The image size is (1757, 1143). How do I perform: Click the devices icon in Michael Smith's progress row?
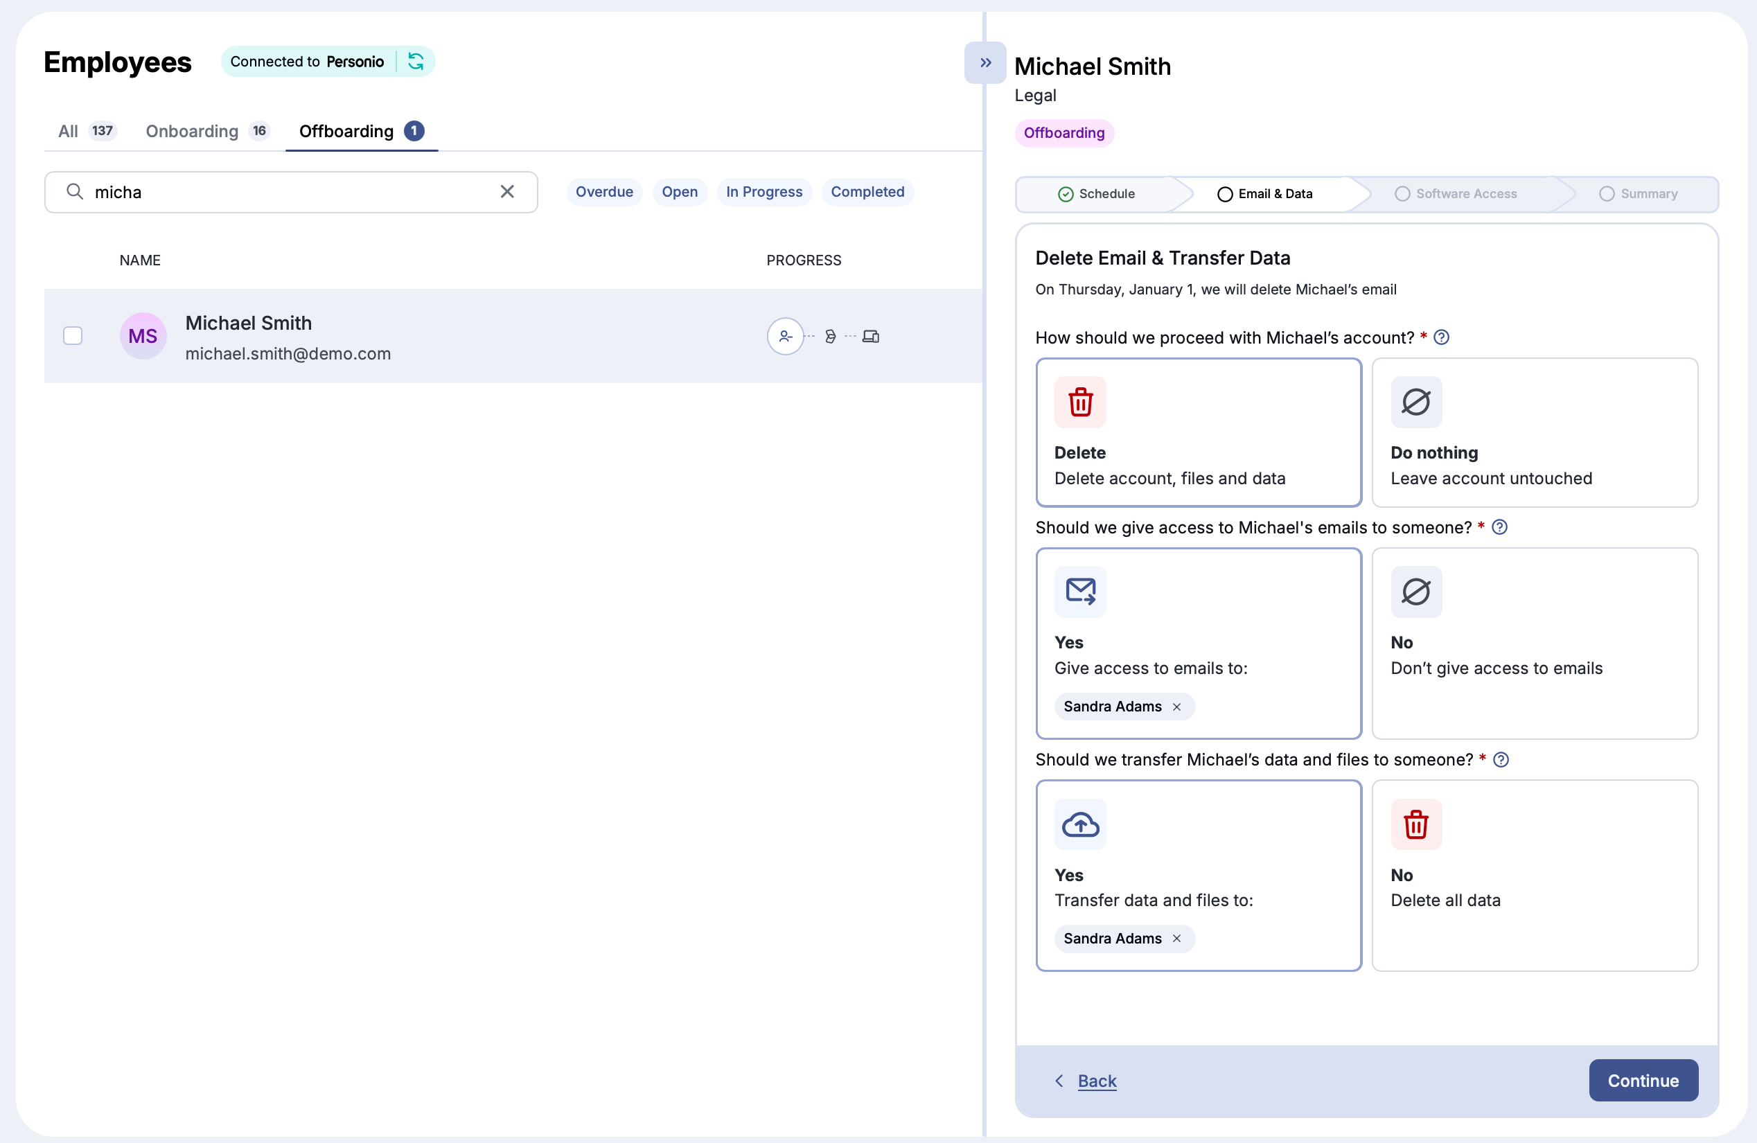(x=872, y=336)
